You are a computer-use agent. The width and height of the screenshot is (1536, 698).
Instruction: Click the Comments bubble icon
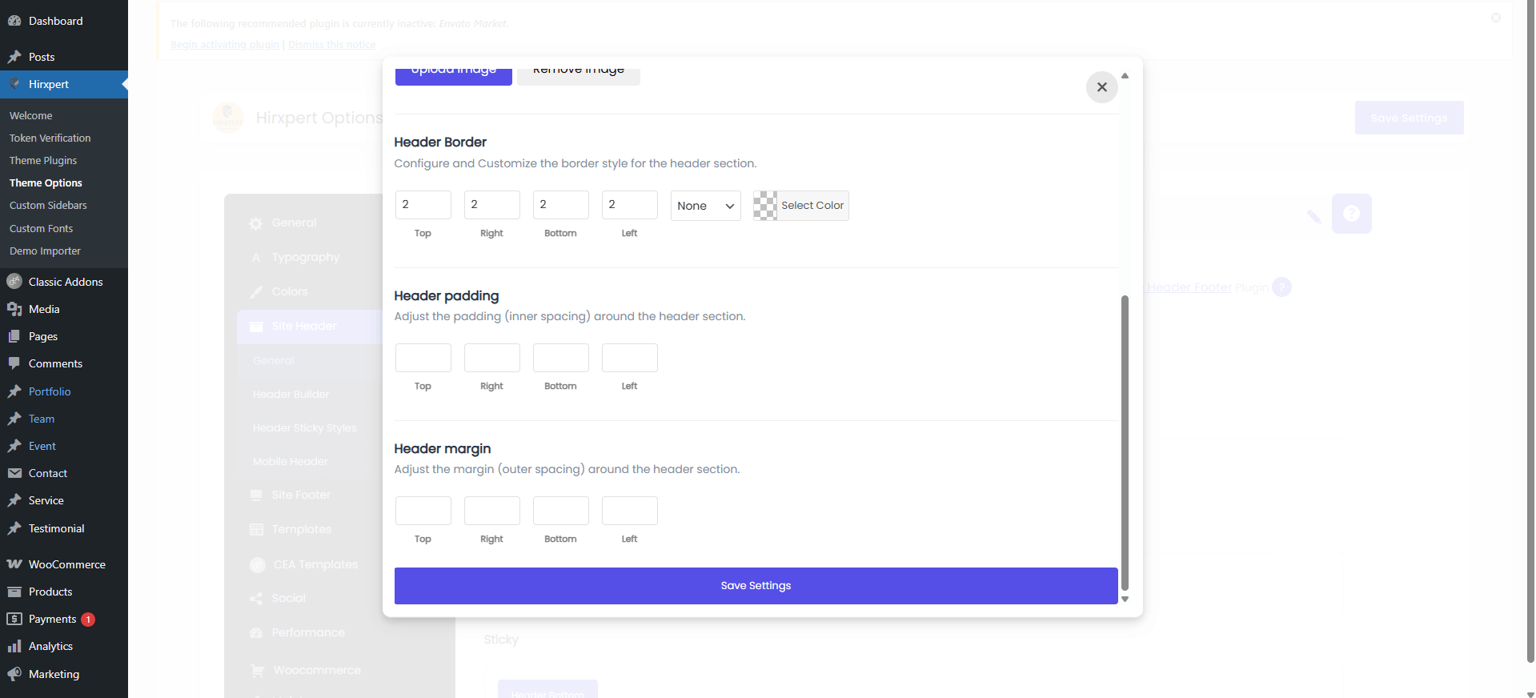[14, 363]
